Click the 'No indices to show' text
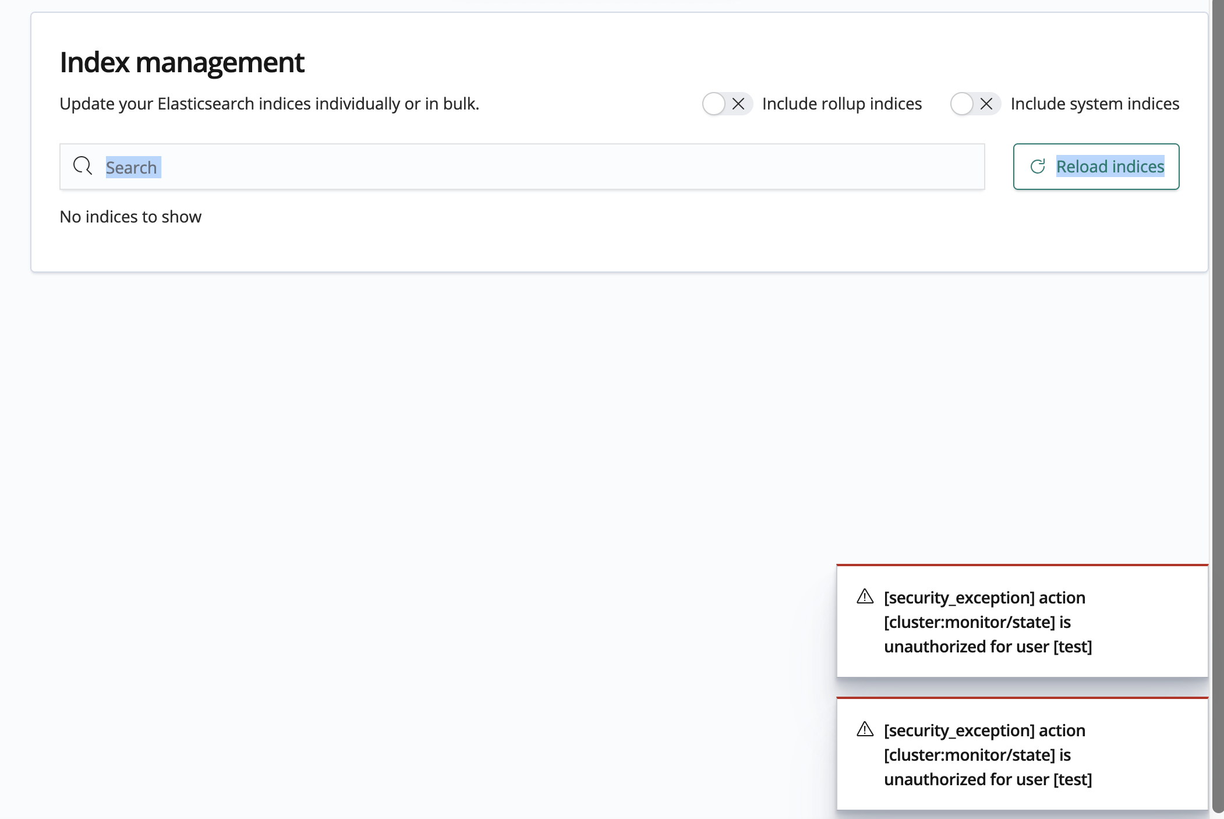This screenshot has height=819, width=1224. (x=130, y=217)
